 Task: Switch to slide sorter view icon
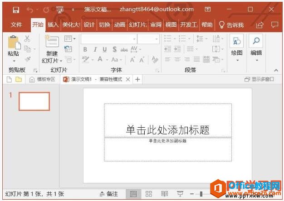pyautogui.click(x=149, y=194)
